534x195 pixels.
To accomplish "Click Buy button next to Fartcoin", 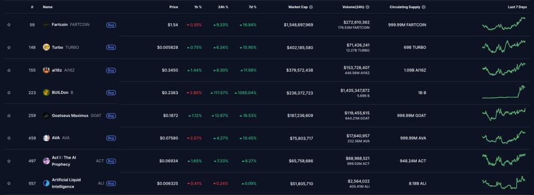I will pos(111,25).
